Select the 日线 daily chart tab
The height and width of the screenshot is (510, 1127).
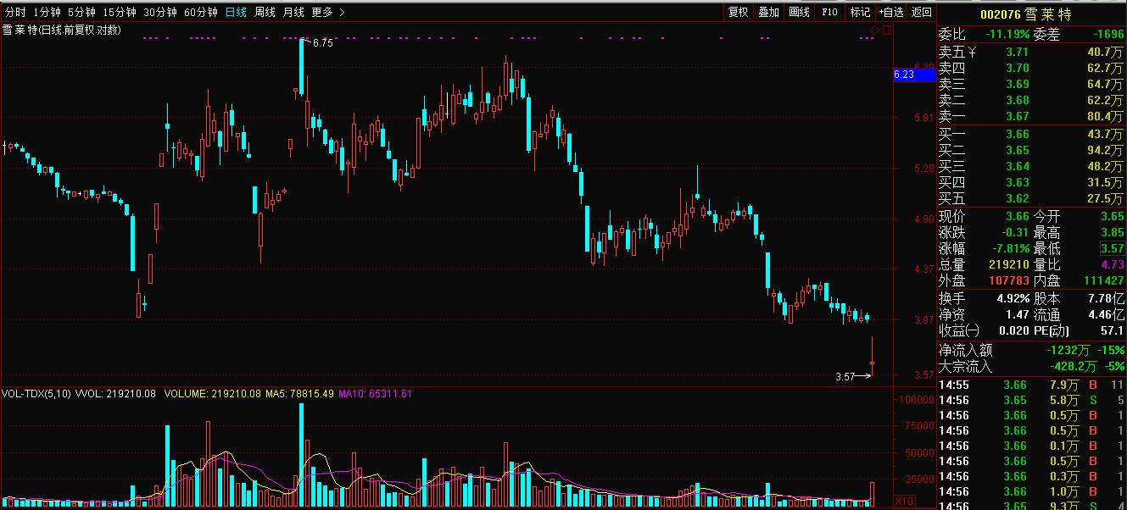236,12
